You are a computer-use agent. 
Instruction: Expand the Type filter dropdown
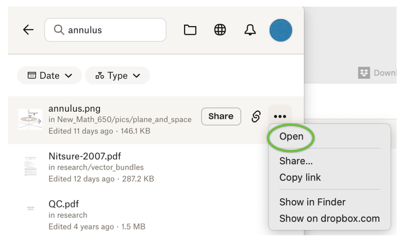pyautogui.click(x=117, y=76)
